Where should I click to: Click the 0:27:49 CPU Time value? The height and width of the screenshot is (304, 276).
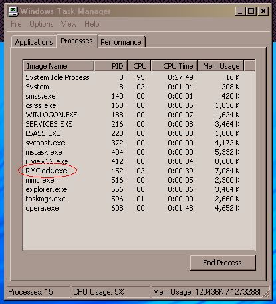point(180,77)
